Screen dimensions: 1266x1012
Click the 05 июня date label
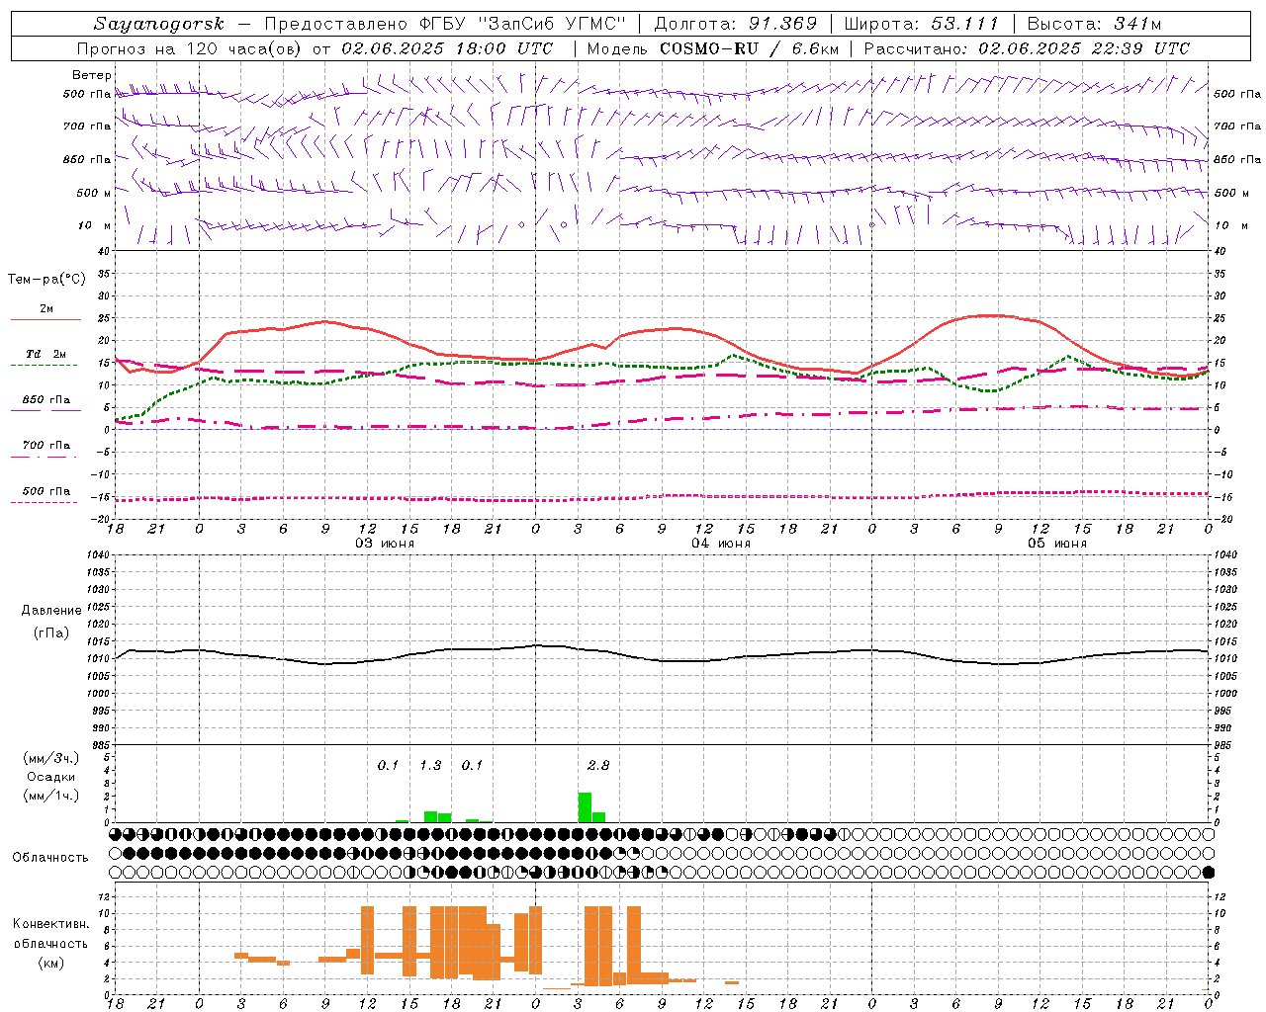point(1057,544)
